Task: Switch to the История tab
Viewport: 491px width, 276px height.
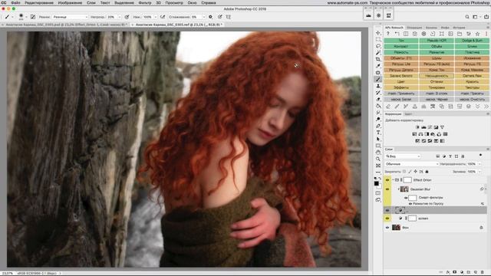Action: [x=459, y=28]
